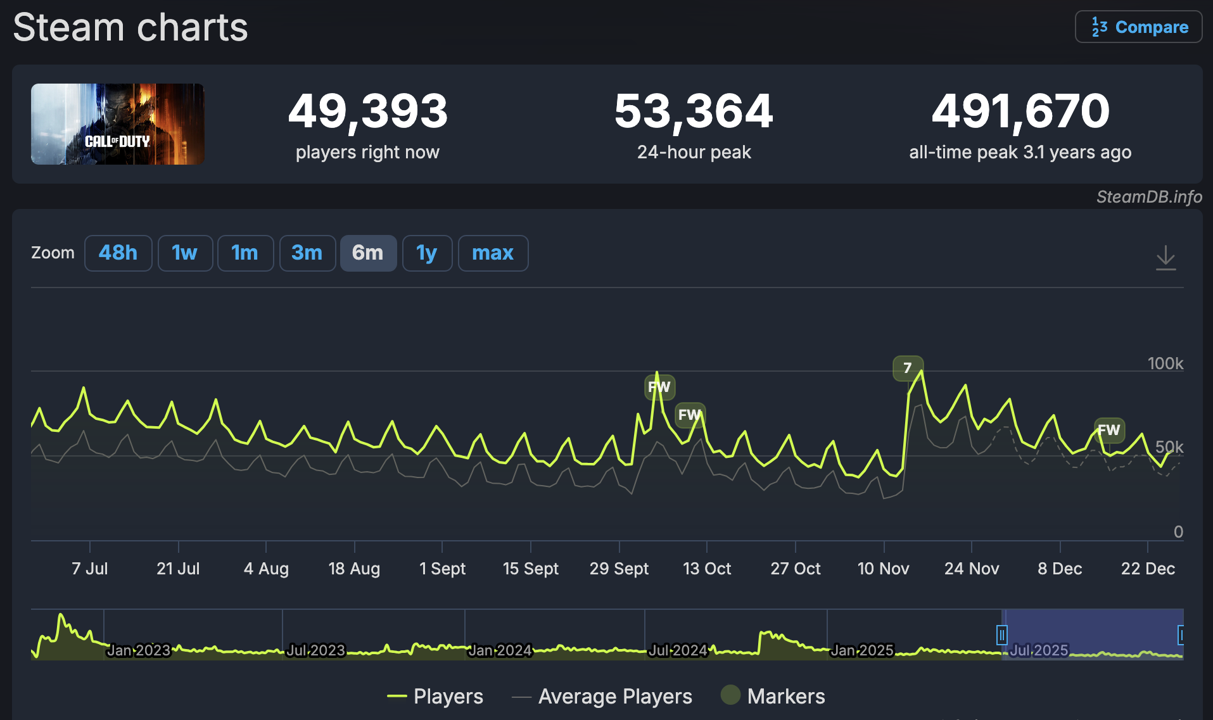Show the max zoom range
The width and height of the screenshot is (1213, 720).
pyautogui.click(x=493, y=253)
